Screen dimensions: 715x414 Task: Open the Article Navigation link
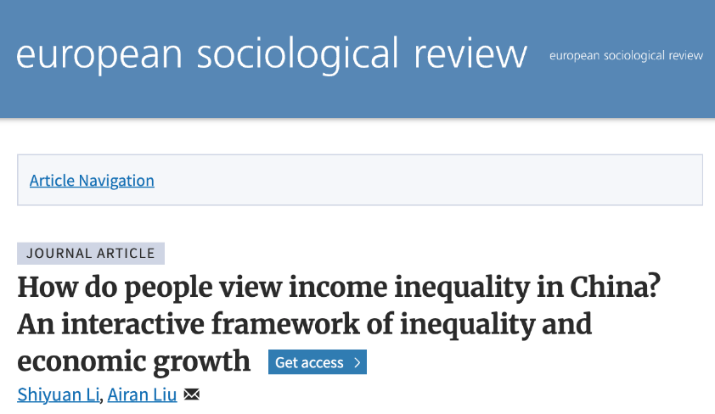coord(92,181)
